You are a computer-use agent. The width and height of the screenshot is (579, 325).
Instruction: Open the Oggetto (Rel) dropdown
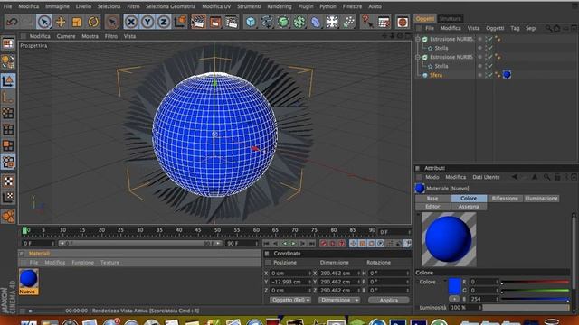[x=289, y=300]
